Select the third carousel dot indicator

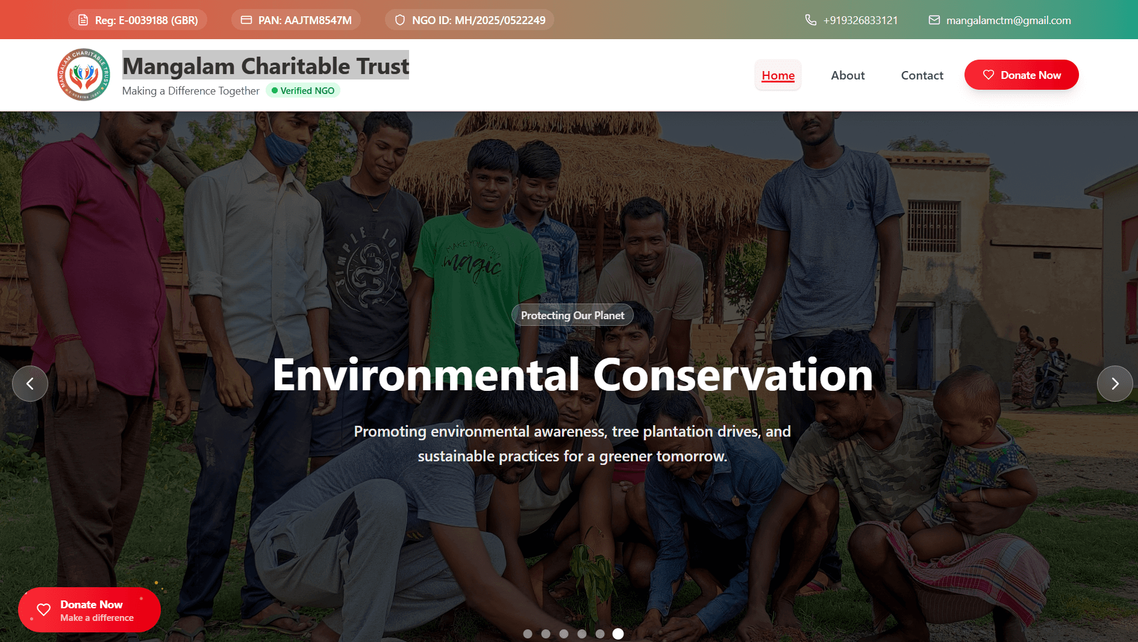[x=564, y=634]
